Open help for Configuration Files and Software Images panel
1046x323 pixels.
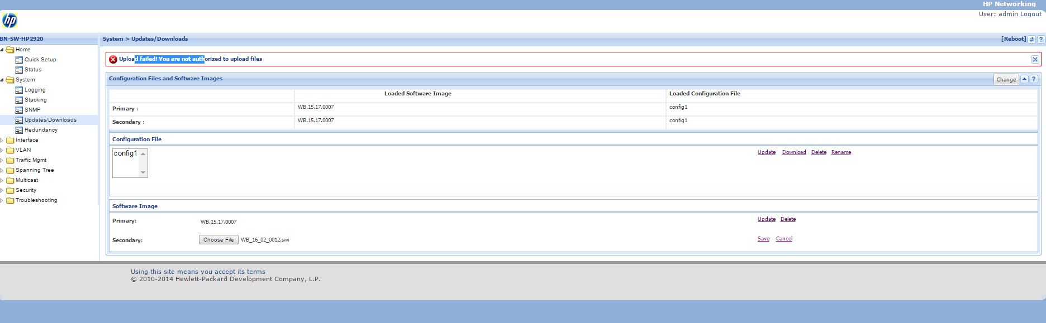pyautogui.click(x=1034, y=79)
